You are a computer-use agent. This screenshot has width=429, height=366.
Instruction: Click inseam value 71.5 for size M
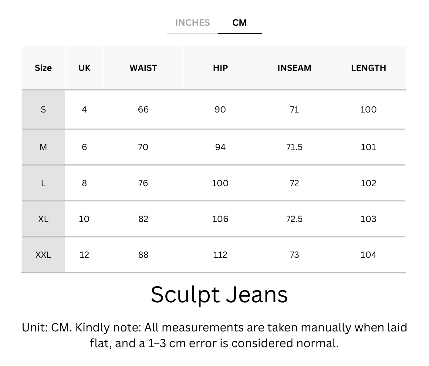click(x=294, y=147)
